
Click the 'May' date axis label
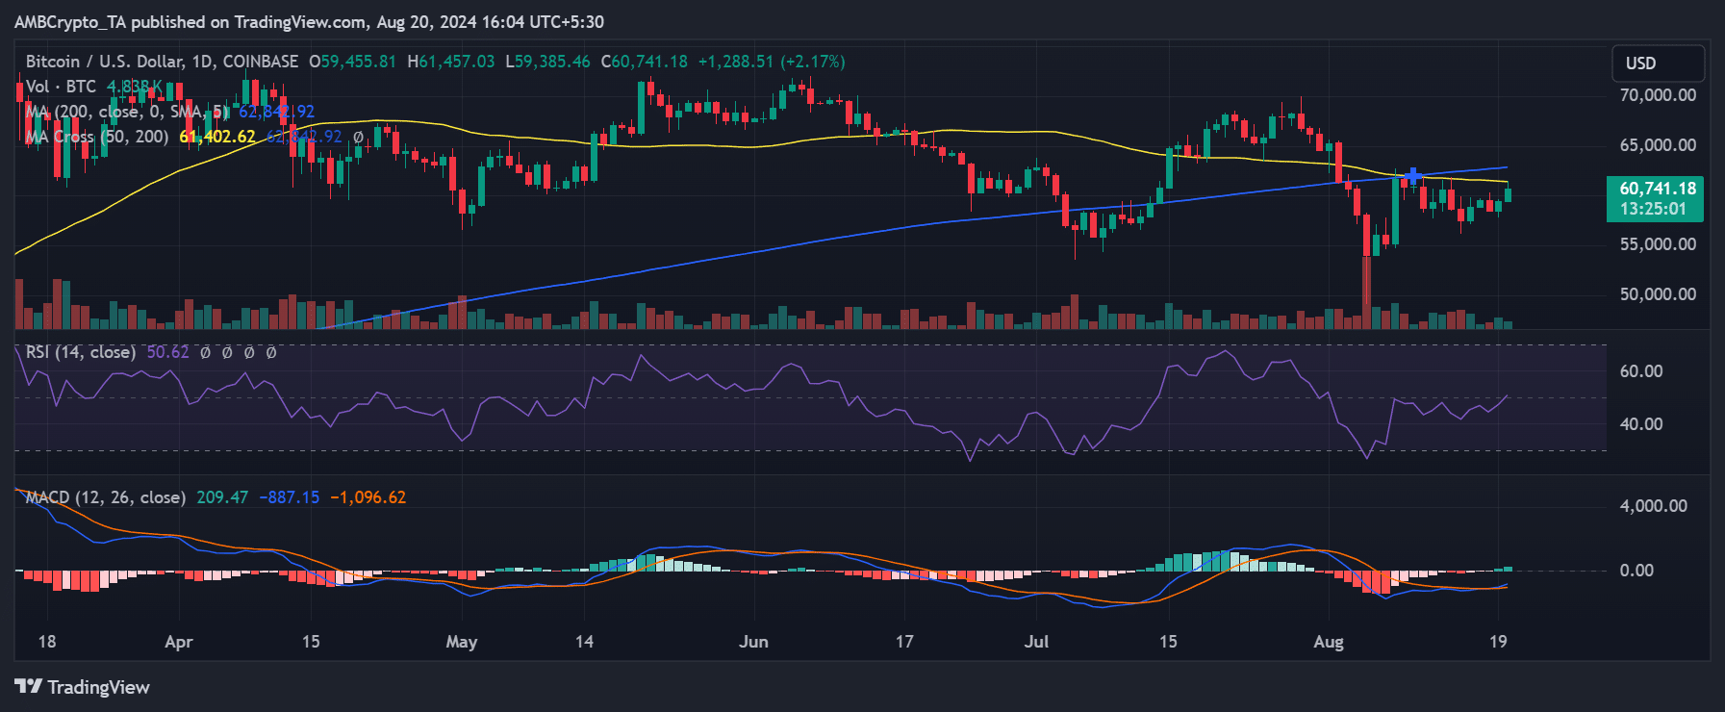462,642
